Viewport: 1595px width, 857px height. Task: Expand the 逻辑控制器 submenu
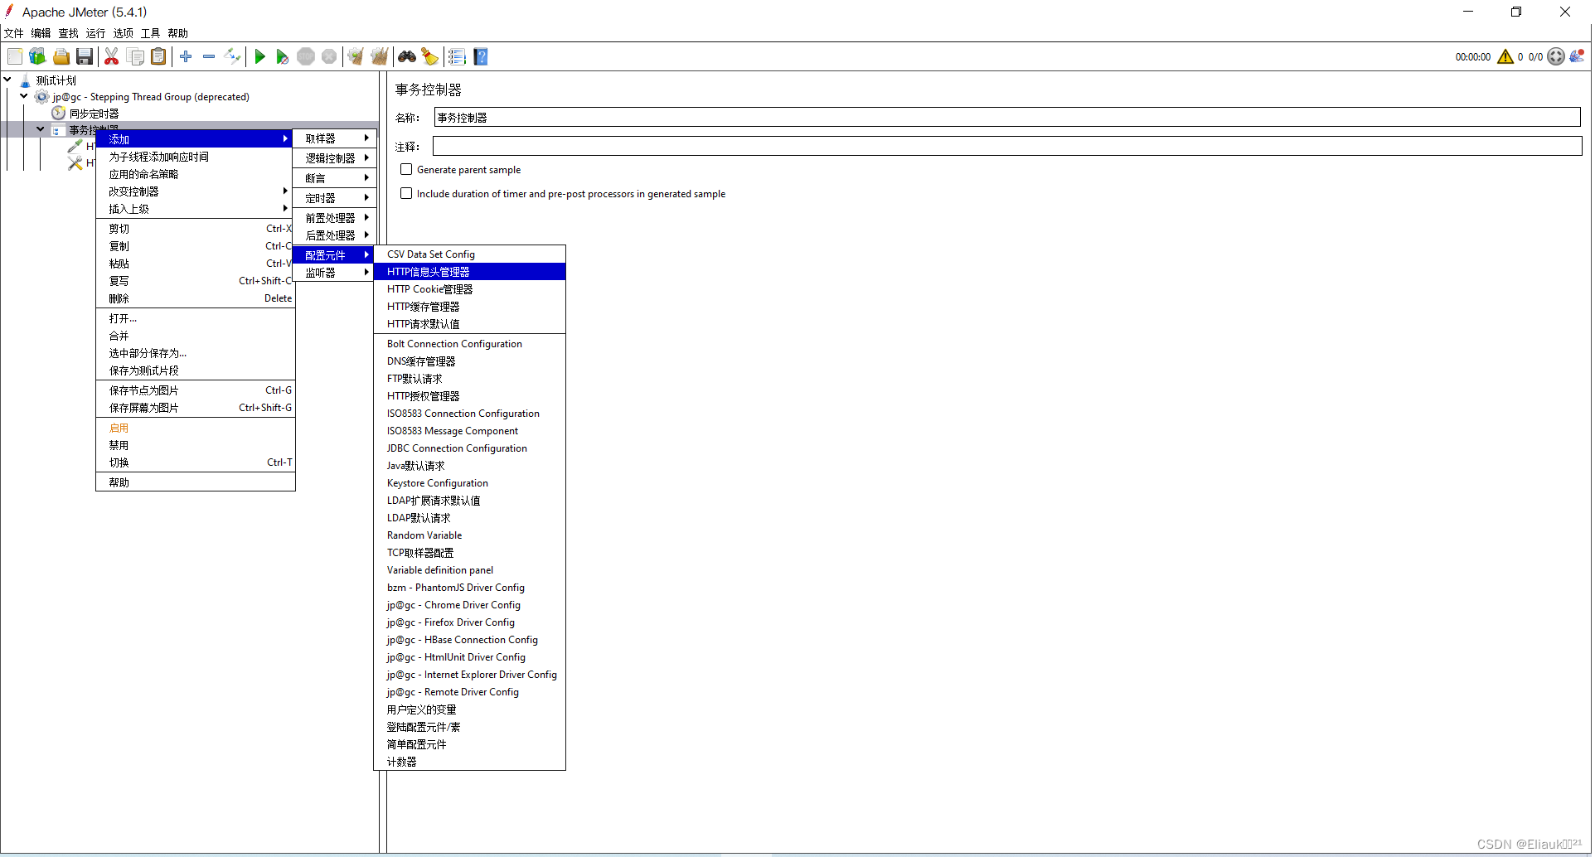pyautogui.click(x=334, y=158)
